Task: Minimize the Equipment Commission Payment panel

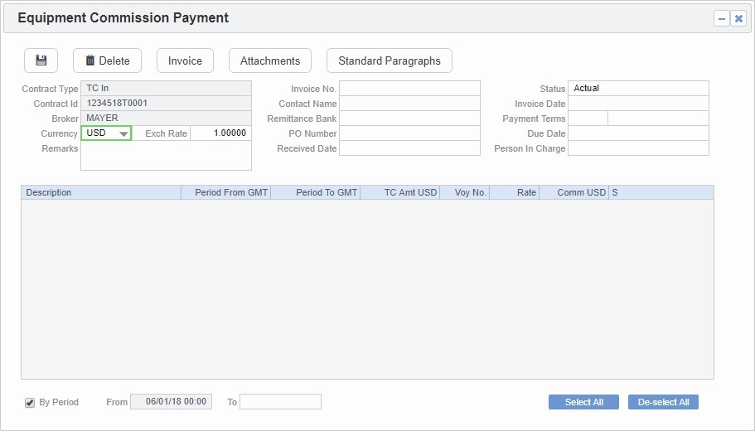Action: (x=722, y=18)
